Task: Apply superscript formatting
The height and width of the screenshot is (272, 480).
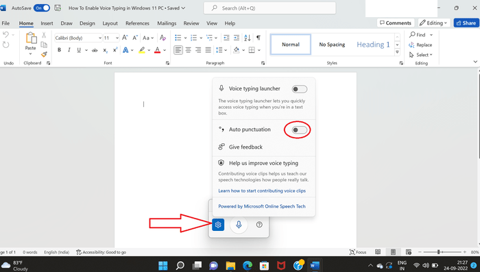Action: point(115,50)
